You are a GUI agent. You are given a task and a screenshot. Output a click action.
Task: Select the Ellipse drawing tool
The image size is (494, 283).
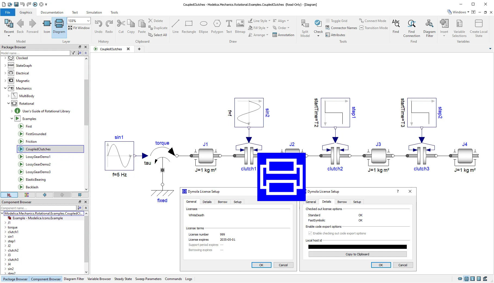203,26
